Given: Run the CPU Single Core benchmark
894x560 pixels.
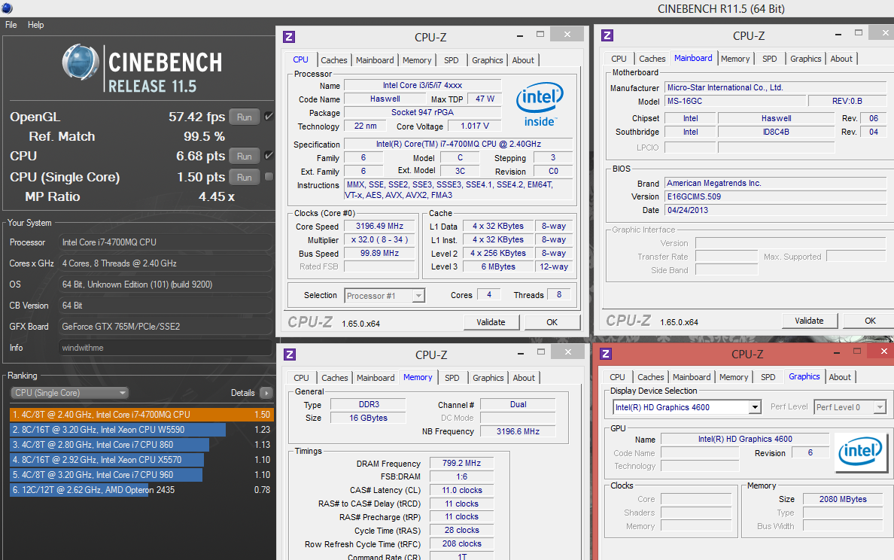Looking at the screenshot, I should 244,178.
